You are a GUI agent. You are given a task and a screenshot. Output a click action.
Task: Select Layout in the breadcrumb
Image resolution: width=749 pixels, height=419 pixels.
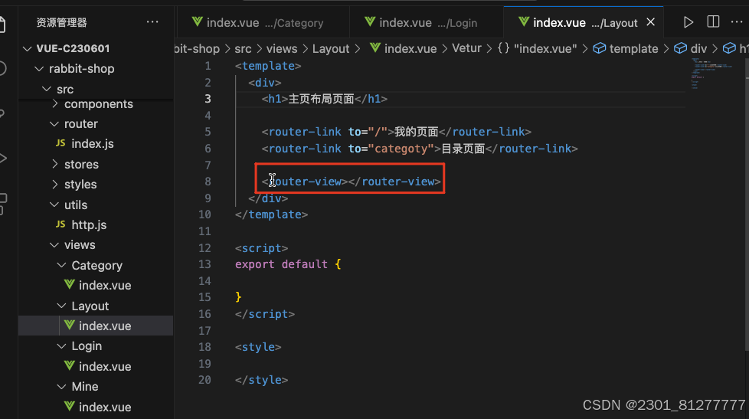[x=331, y=49]
